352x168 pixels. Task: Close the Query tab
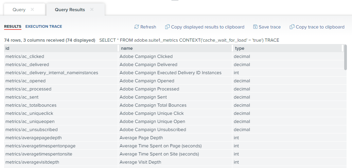[32, 9]
